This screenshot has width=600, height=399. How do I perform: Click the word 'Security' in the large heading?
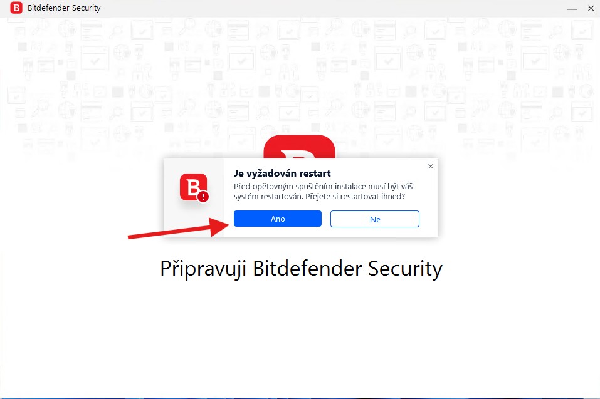405,268
